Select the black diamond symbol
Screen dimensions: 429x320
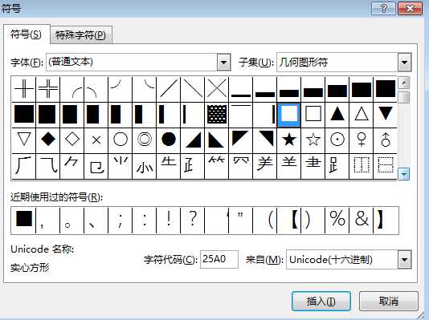pos(48,140)
